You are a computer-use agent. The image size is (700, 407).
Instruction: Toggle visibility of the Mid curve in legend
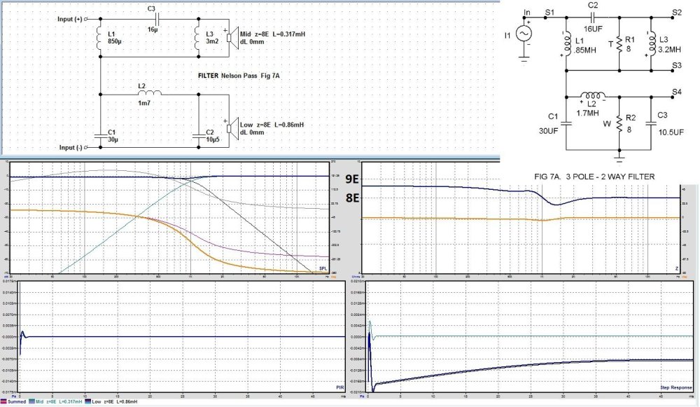(41, 403)
